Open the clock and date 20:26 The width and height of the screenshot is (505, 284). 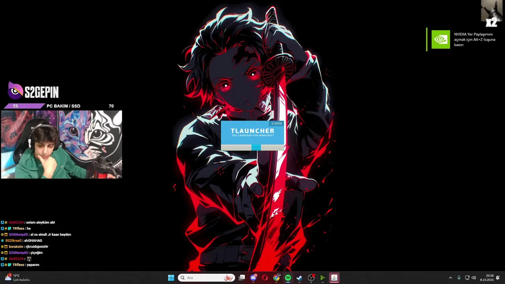point(487,278)
